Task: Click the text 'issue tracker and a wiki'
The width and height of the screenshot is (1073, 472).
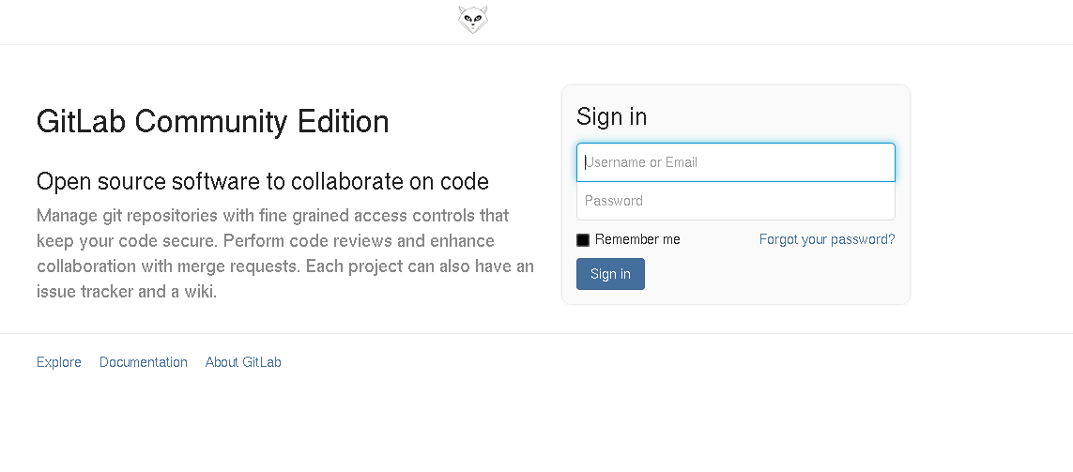Action: pos(127,292)
